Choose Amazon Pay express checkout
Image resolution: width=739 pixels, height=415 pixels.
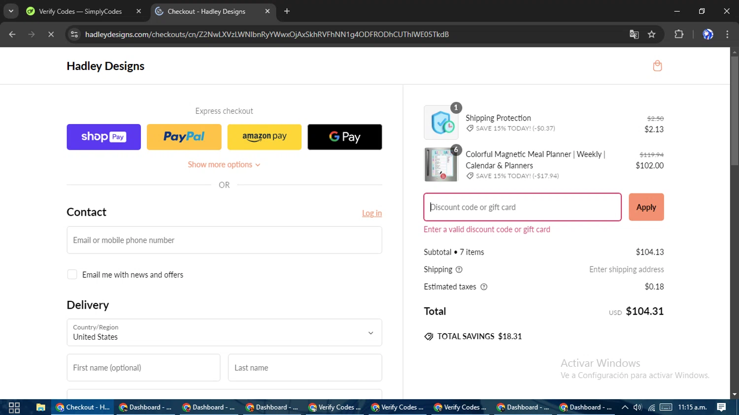[x=265, y=137]
